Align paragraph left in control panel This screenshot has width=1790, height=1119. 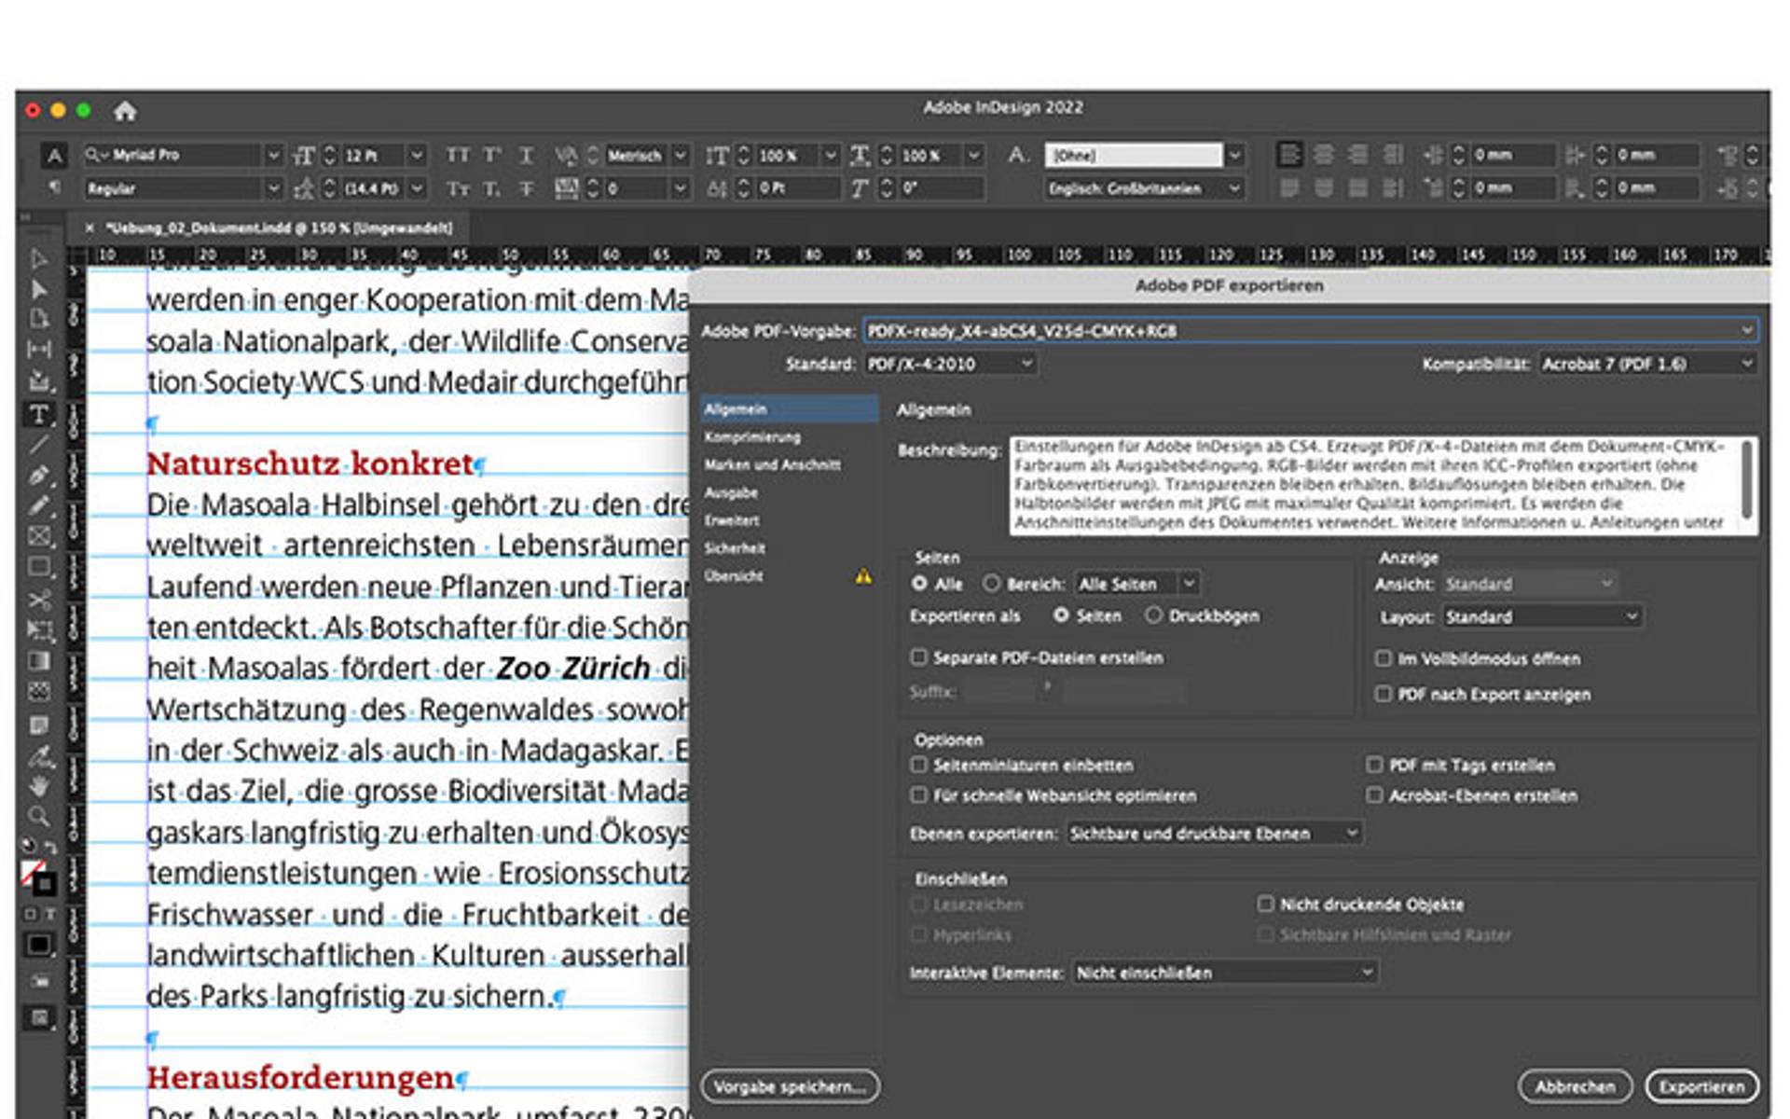point(1289,155)
